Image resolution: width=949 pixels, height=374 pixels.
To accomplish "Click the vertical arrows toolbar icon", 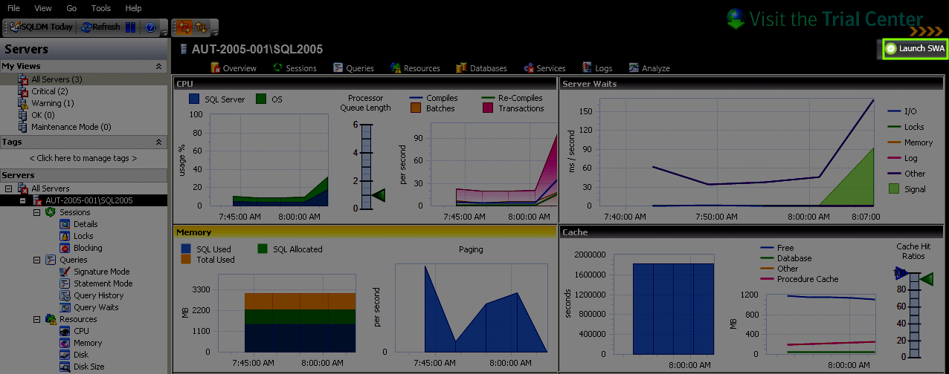I will pos(201,27).
